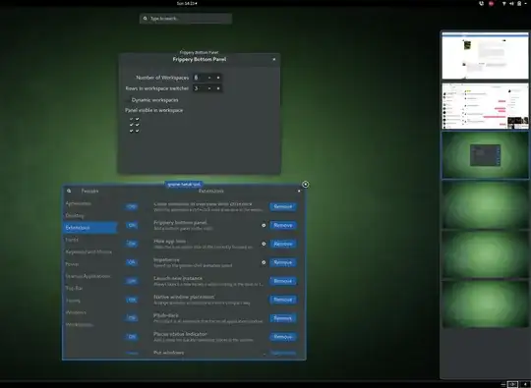
Task: Decrease the Number of Workspaces value
Action: (209, 78)
